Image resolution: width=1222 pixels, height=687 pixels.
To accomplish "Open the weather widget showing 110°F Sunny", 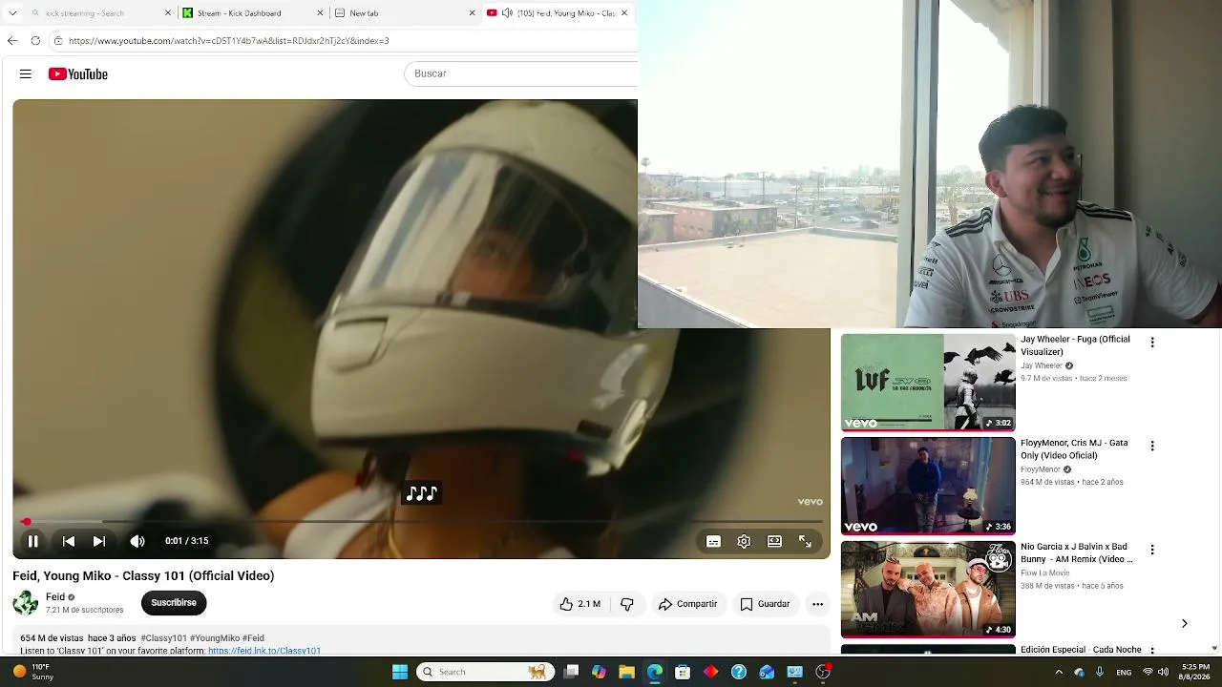I will [33, 672].
